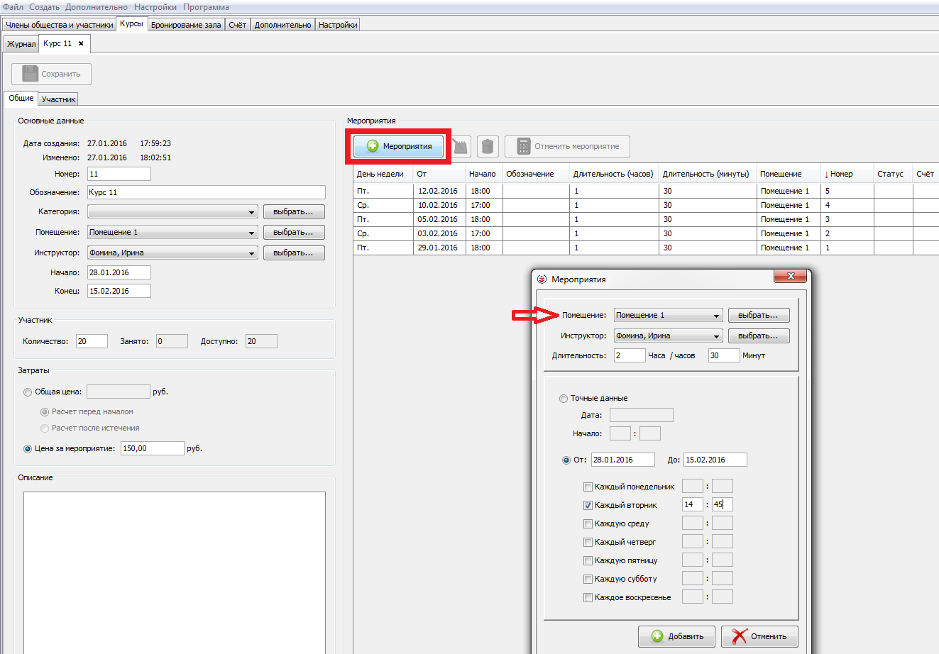Open Помещение dropdown in main form
The image size is (939, 654).
[x=172, y=233]
